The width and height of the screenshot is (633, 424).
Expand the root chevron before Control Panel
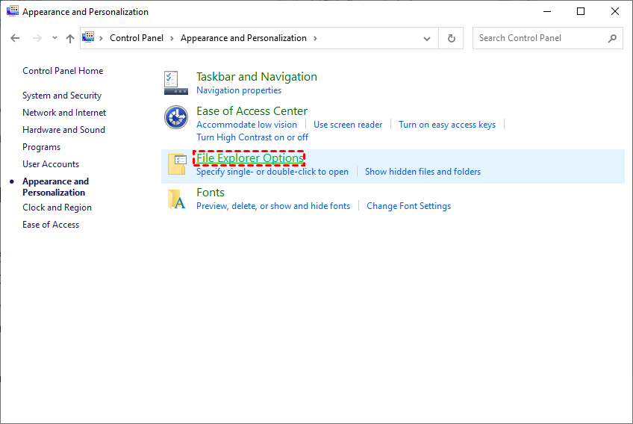101,38
